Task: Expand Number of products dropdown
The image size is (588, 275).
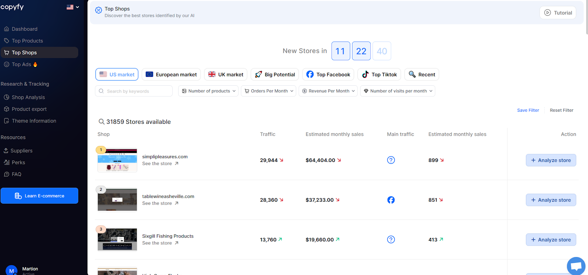Action: [208, 91]
